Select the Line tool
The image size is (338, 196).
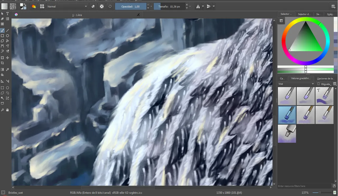tap(7, 31)
